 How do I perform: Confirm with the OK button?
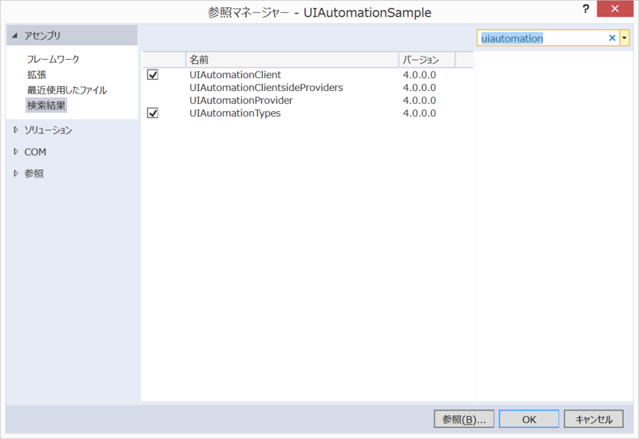(x=529, y=419)
